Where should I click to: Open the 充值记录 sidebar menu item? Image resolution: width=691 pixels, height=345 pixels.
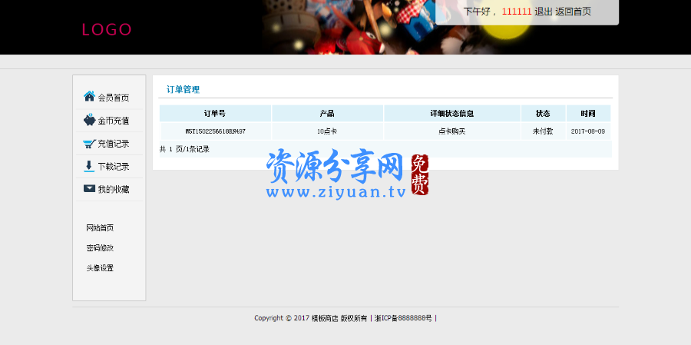coord(109,144)
